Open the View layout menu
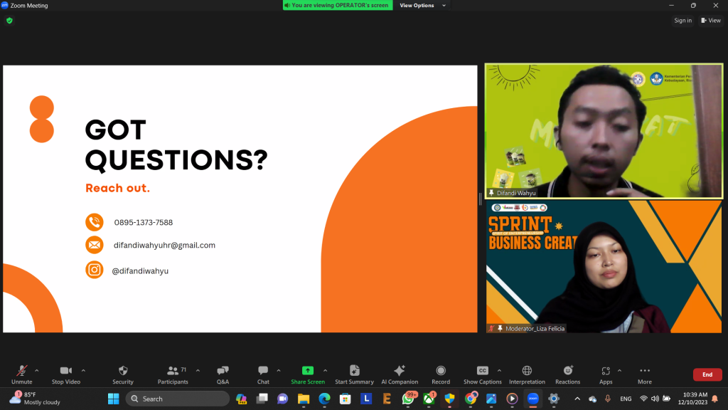This screenshot has width=728, height=410. click(711, 21)
